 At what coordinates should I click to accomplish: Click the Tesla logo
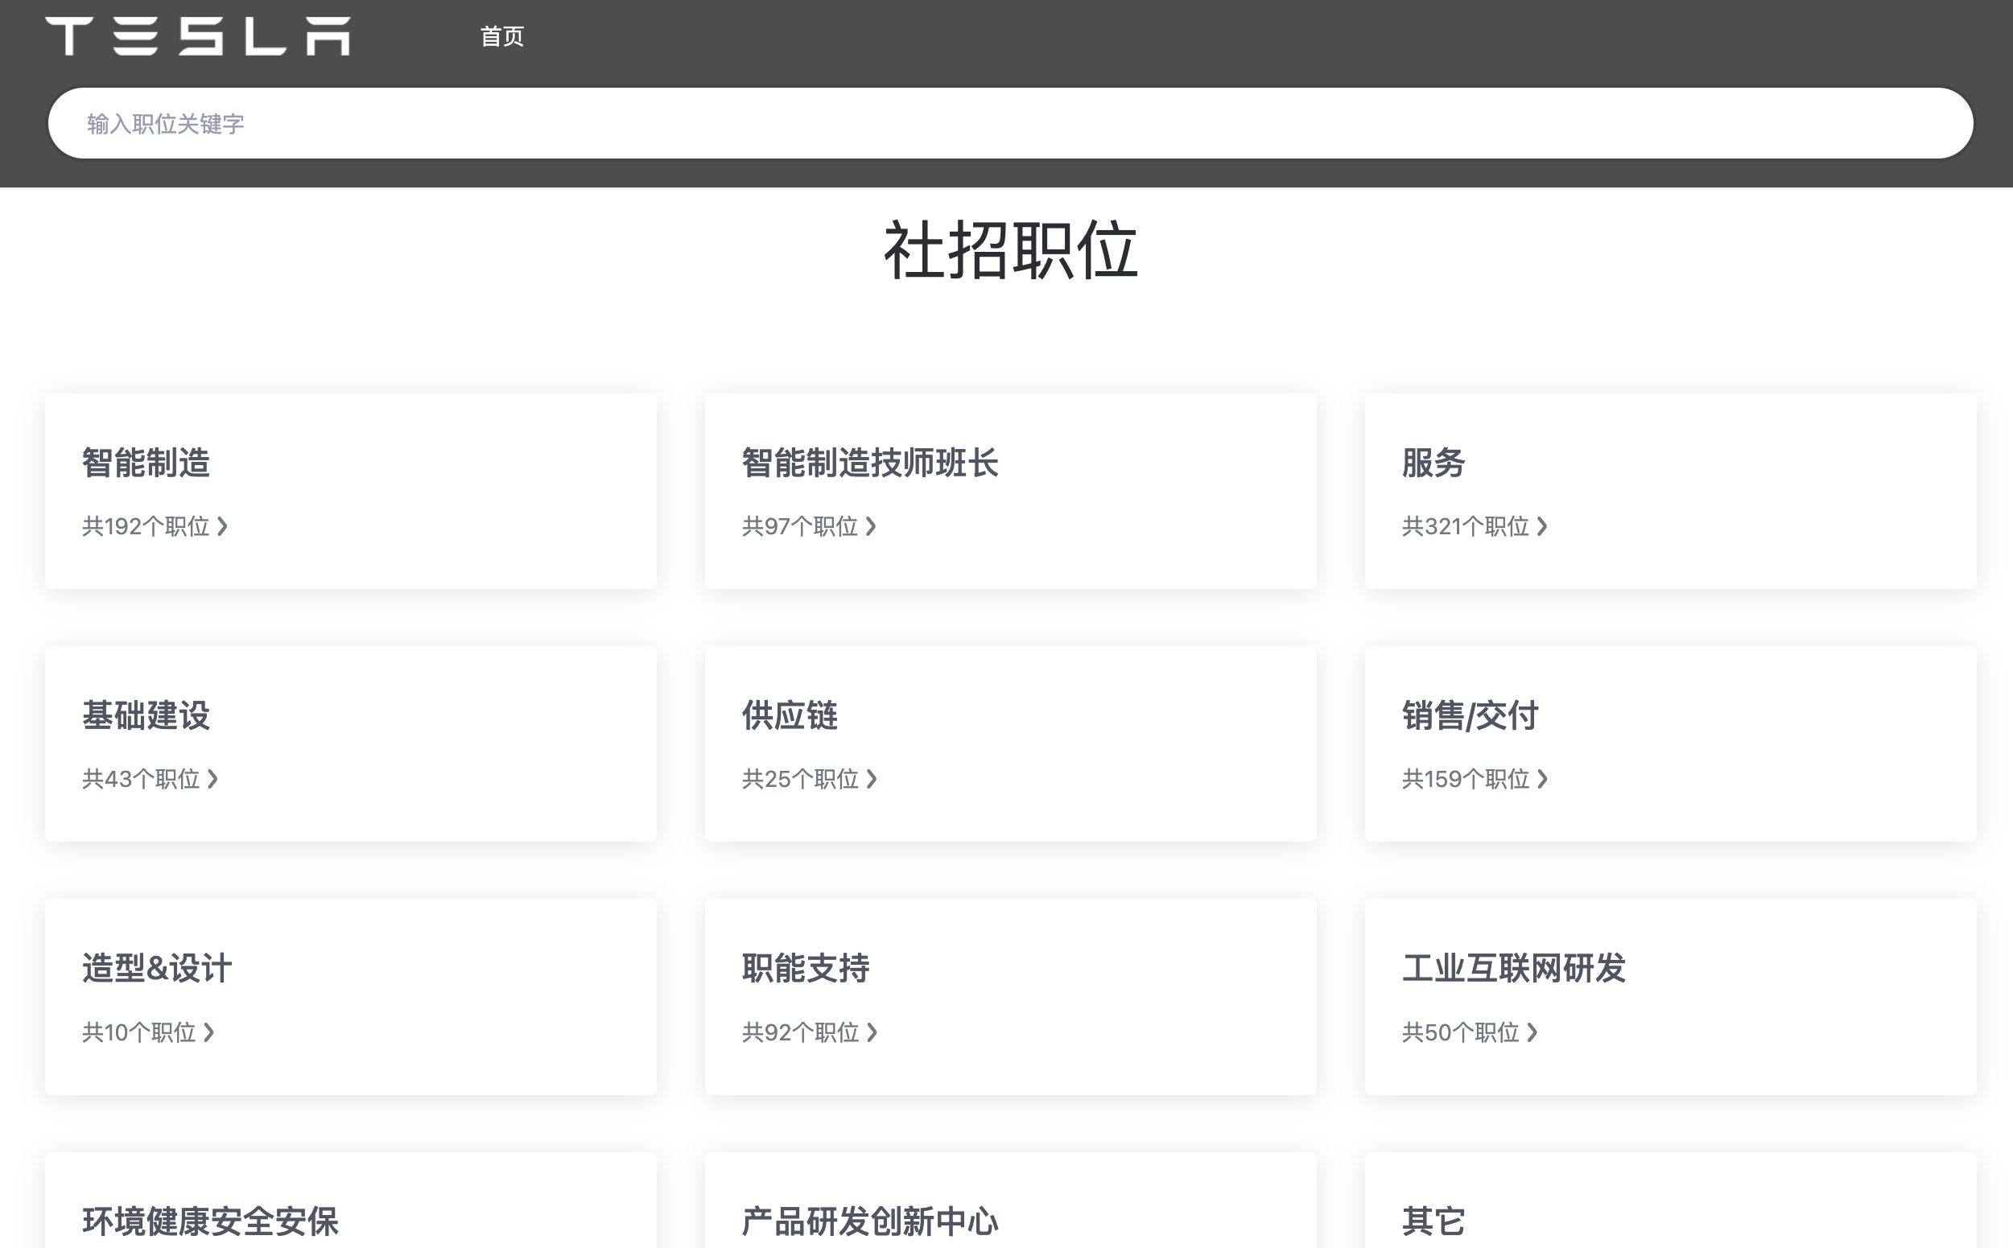pos(197,36)
